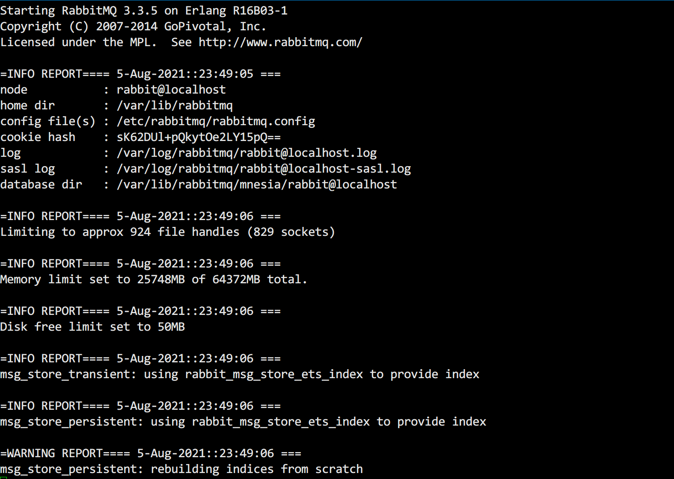The width and height of the screenshot is (674, 479).
Task: Click the memory limit 25748MB message
Action: point(154,279)
